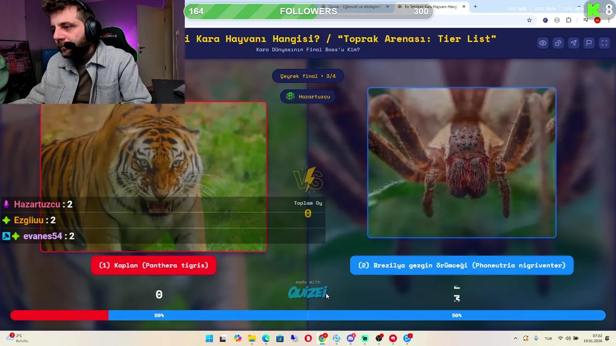Expand the system tray hidden icons chevron
The image size is (616, 346).
point(515,338)
